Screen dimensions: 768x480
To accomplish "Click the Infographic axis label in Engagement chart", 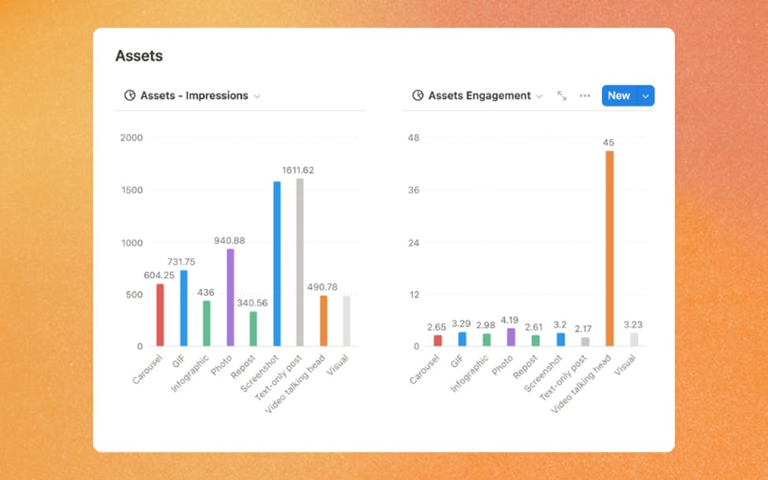I will (469, 373).
